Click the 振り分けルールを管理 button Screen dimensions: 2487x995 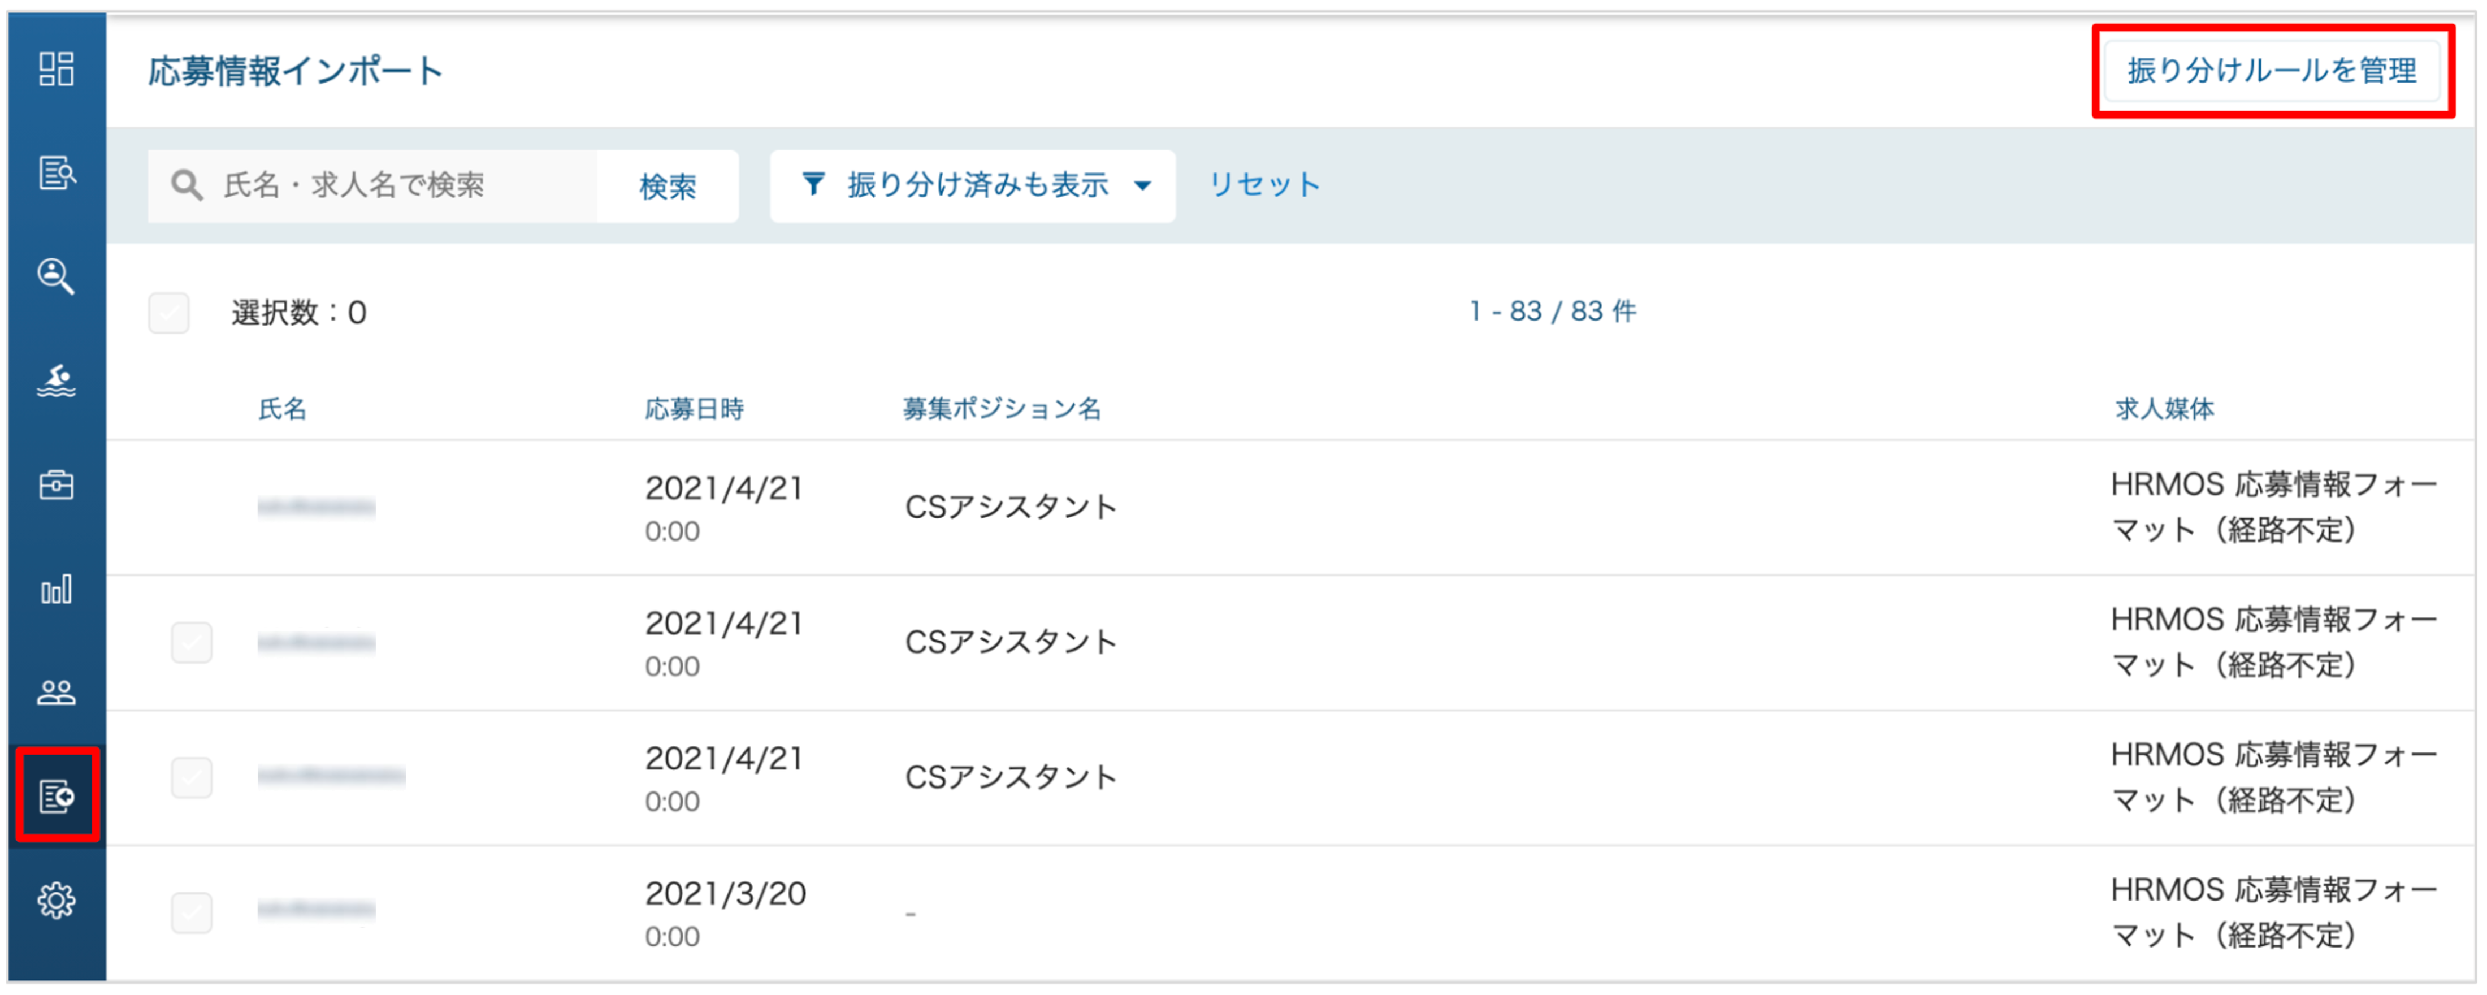tap(2272, 71)
